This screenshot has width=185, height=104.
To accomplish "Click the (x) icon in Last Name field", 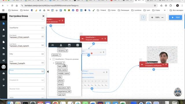I will click(x=42, y=45).
